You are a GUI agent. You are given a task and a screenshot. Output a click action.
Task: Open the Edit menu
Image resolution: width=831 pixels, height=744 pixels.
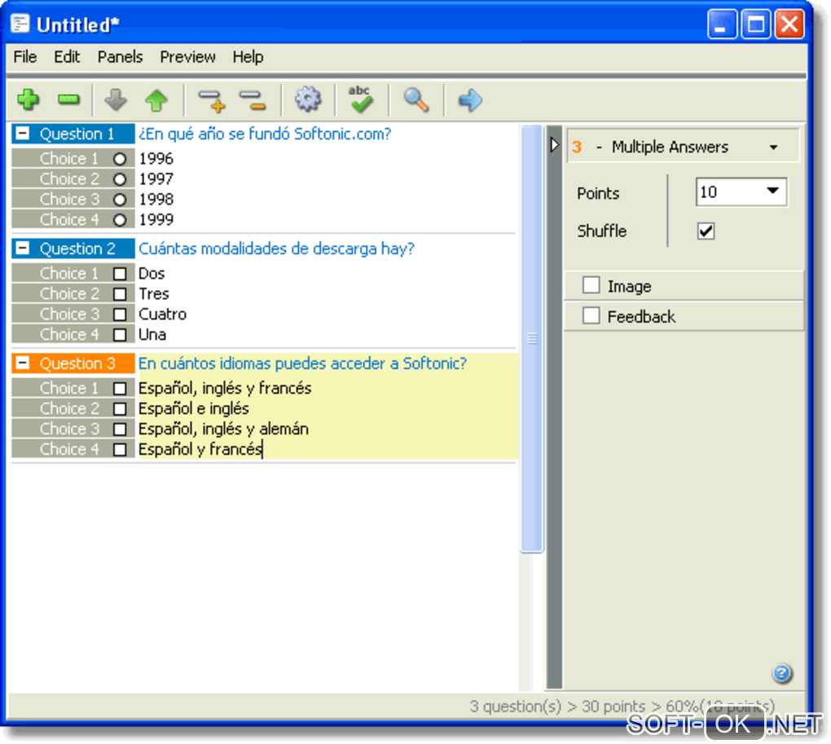(x=67, y=57)
